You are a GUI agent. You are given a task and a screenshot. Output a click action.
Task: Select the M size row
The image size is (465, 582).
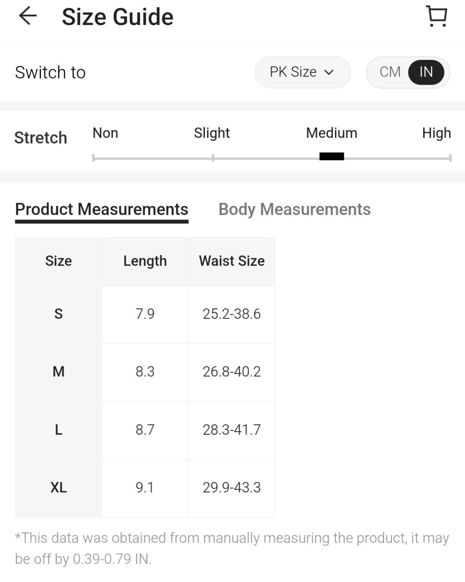click(x=59, y=371)
